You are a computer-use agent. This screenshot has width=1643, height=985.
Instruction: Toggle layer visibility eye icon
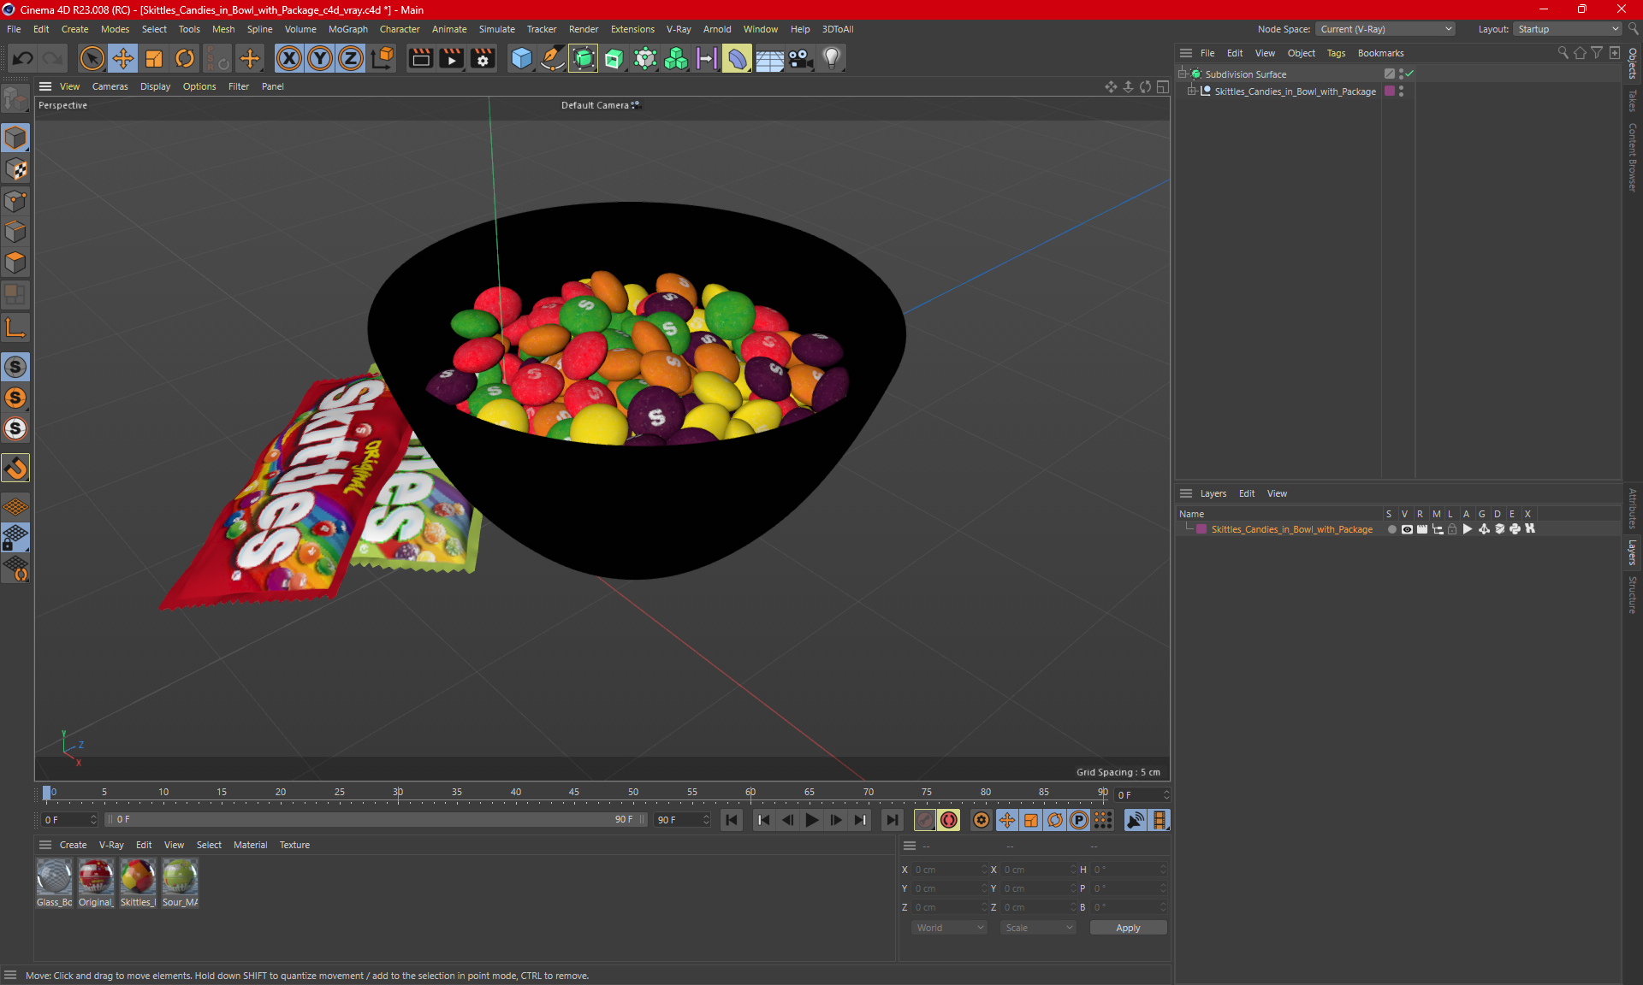1407,529
